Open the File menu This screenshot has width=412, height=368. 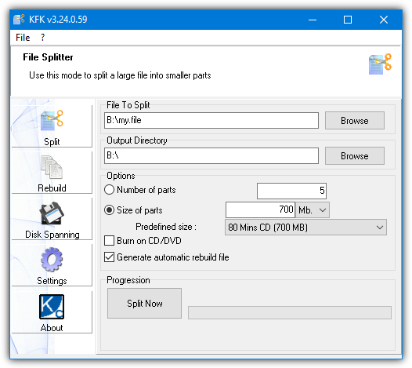point(23,38)
